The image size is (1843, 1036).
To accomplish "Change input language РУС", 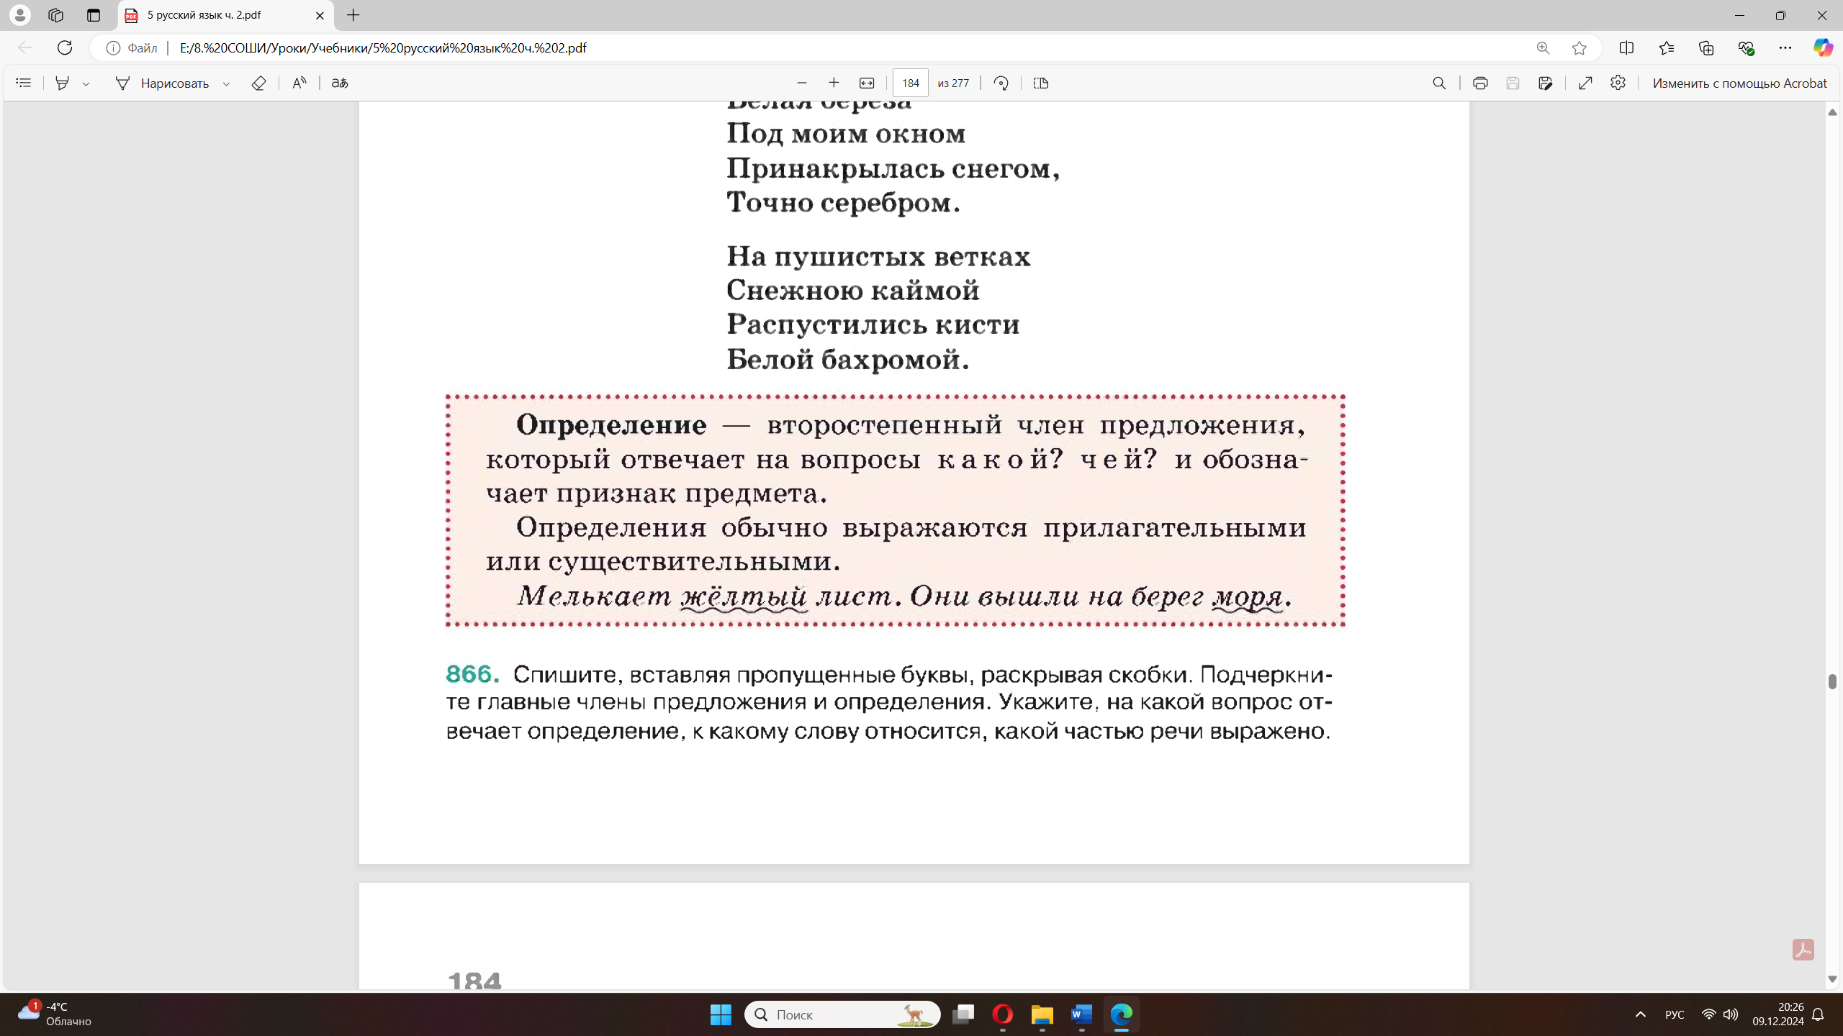I will [1675, 1014].
